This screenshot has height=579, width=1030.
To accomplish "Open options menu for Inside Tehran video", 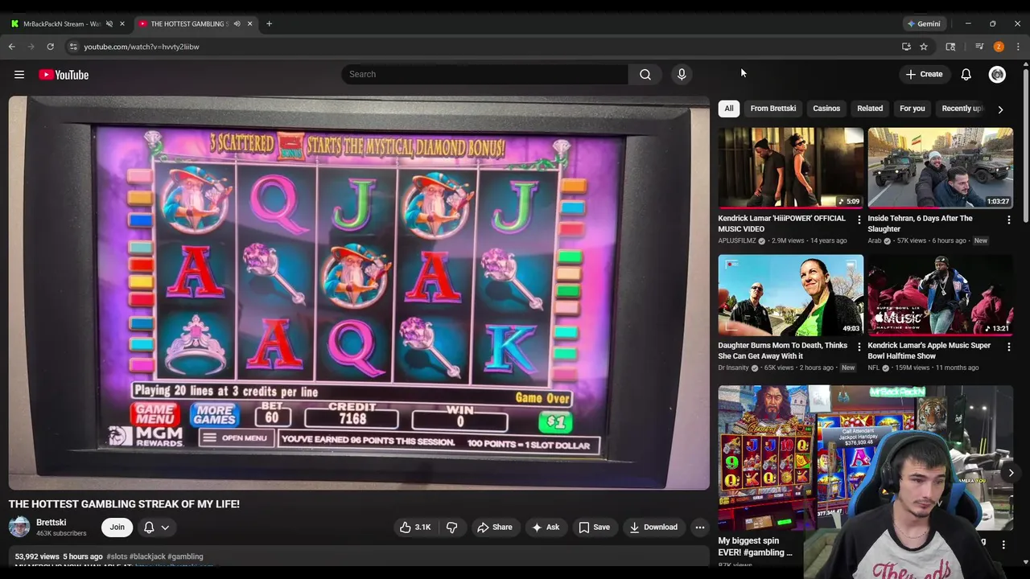I will 1008,220.
